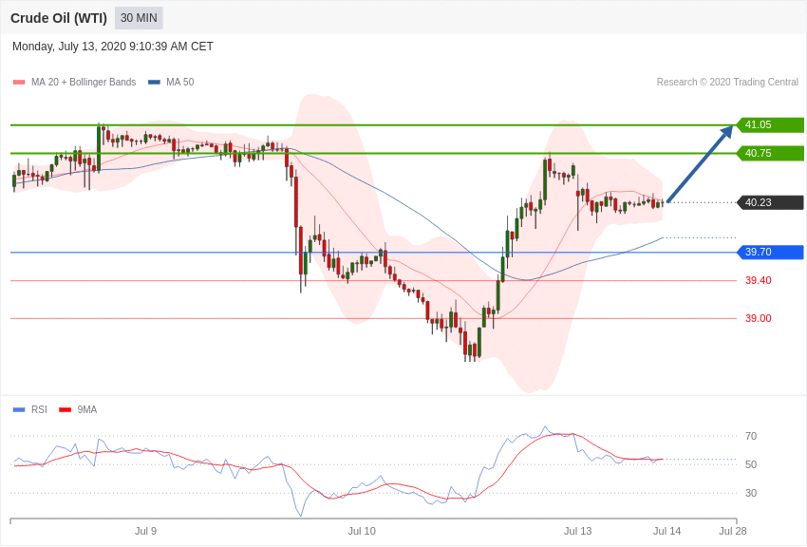Image resolution: width=807 pixels, height=547 pixels.
Task: Click the date line 'Monday, July 13, 2020 9:10:39 AM CET'
Action: [x=113, y=47]
